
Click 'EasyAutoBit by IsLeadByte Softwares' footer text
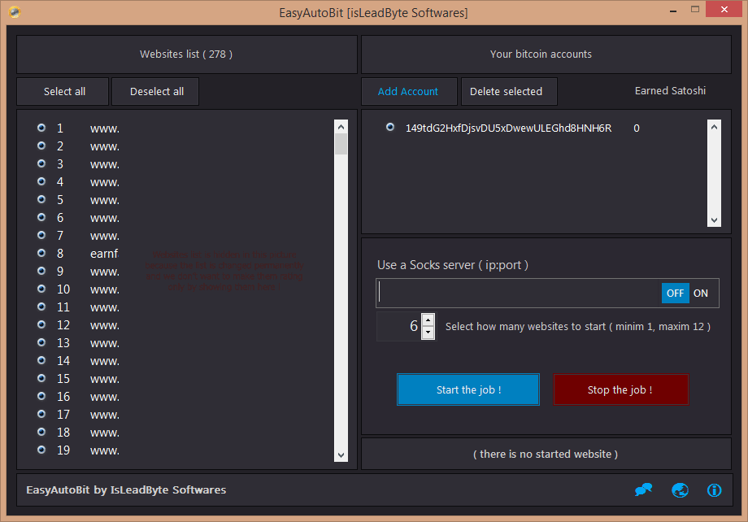[x=126, y=490]
